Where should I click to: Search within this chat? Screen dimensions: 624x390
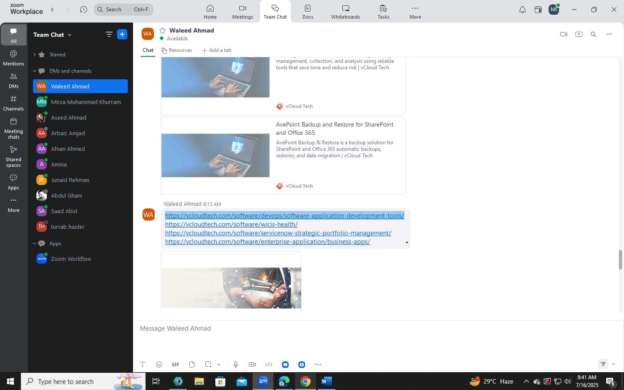[593, 34]
